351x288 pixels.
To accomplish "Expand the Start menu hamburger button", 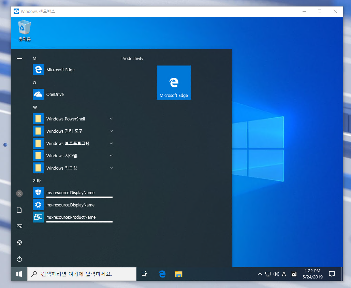I will coord(19,59).
